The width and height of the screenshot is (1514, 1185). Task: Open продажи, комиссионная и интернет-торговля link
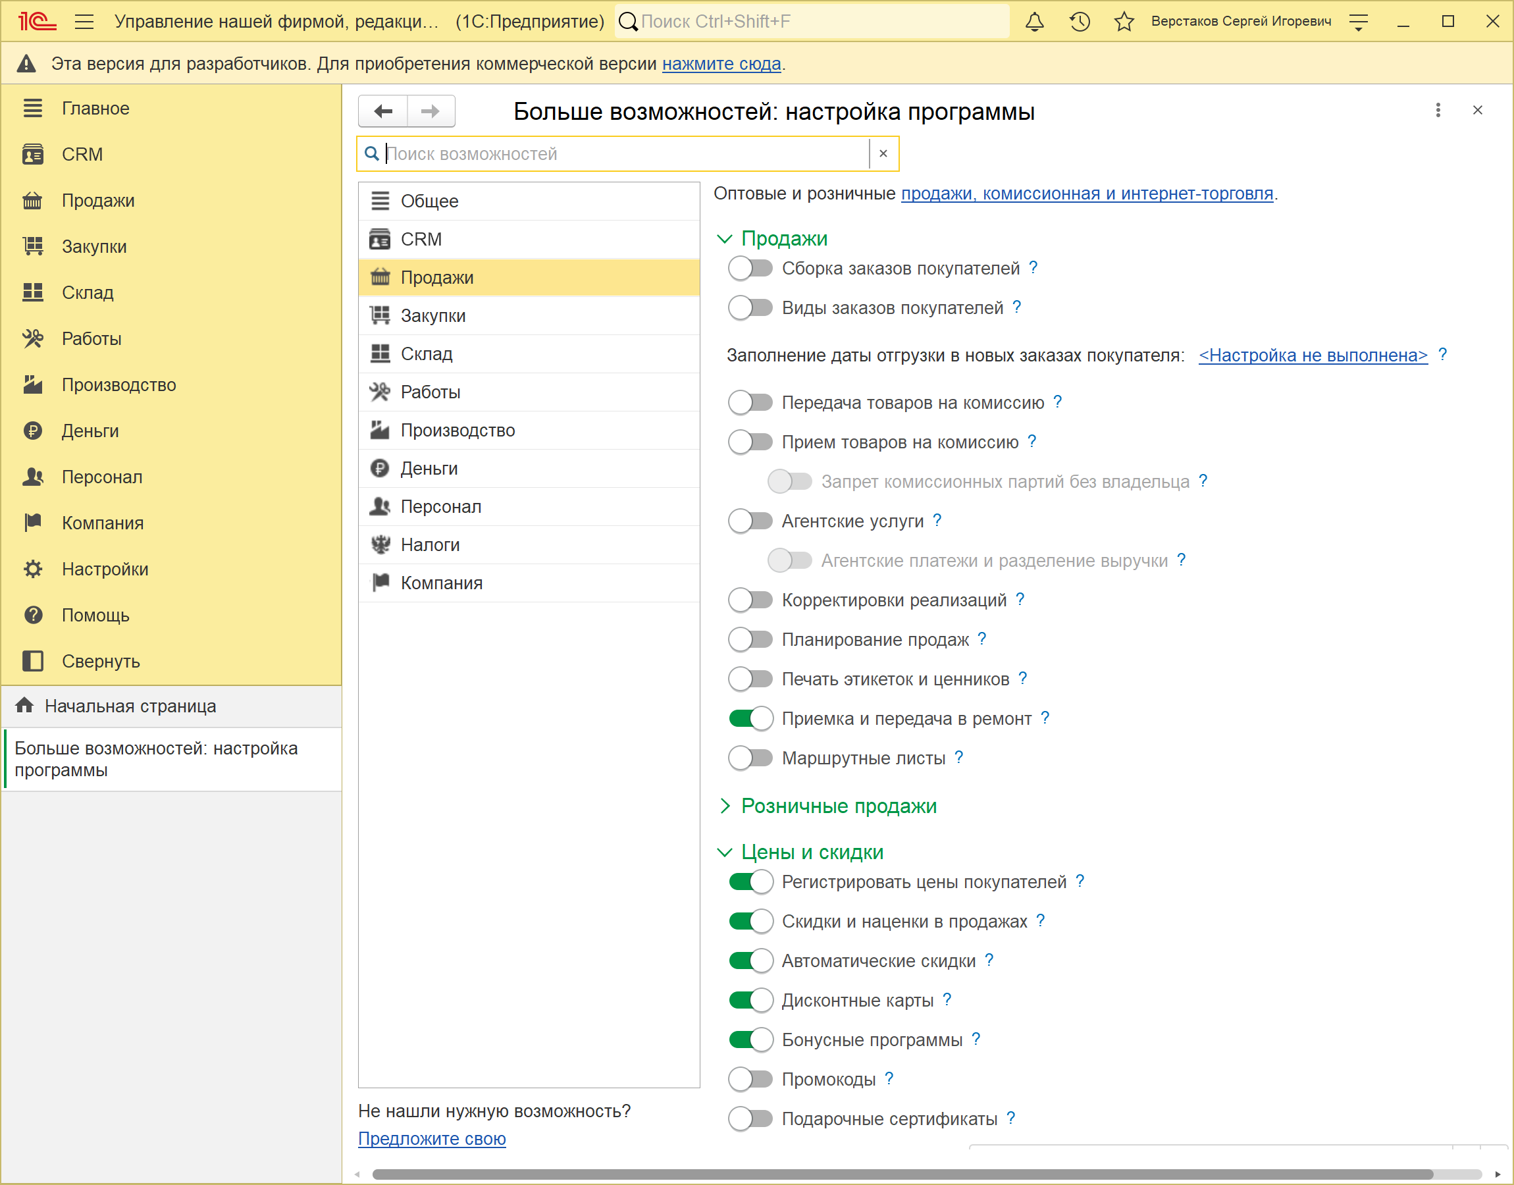(x=1087, y=194)
